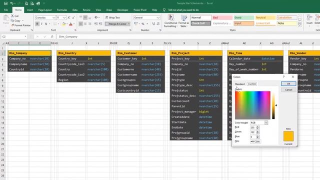Image resolution: width=320 pixels, height=180 pixels.
Task: Click the Borders icon in Font group
Action: coord(55,24)
